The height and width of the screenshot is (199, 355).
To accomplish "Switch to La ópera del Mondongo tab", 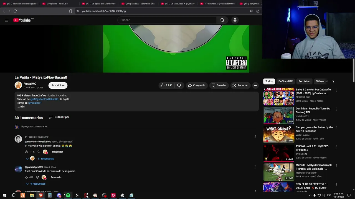I will point(99,4).
